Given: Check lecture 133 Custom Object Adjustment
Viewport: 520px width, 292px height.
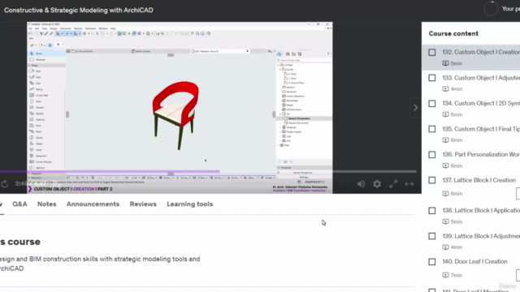Looking at the screenshot, I should point(431,78).
